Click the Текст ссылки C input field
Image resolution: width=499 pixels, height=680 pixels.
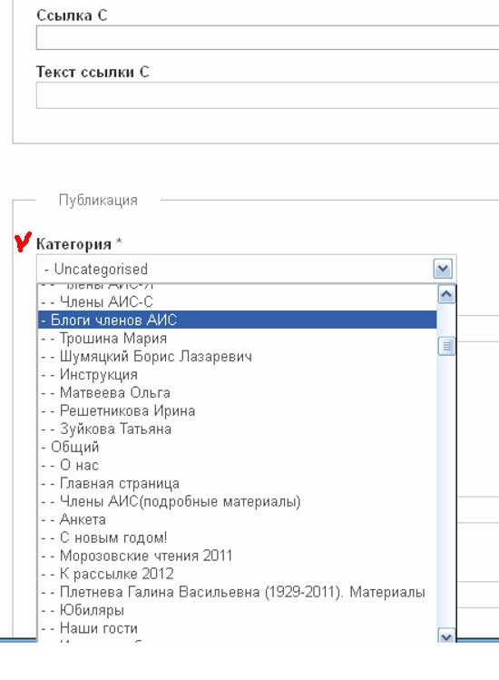pyautogui.click(x=268, y=95)
